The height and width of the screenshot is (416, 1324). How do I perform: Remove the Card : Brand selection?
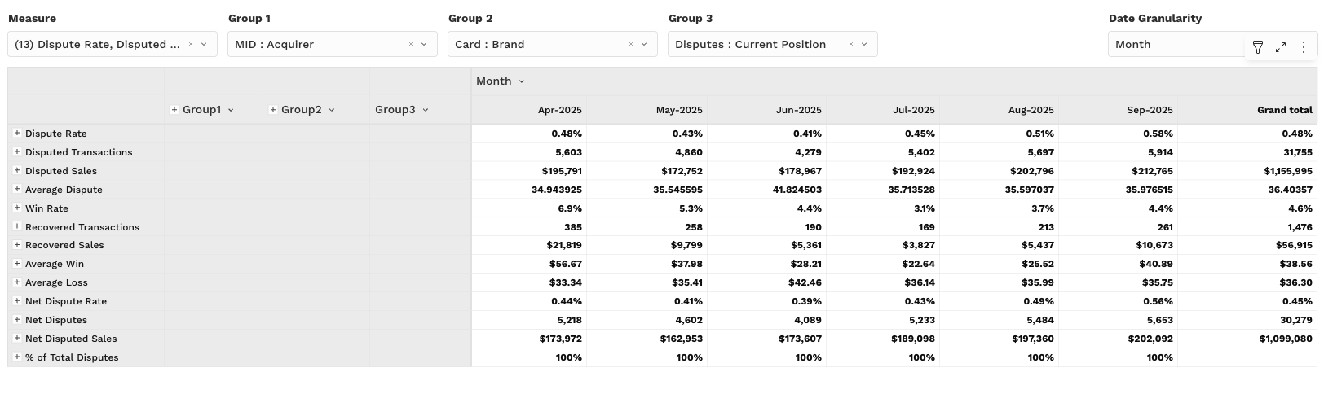click(631, 45)
